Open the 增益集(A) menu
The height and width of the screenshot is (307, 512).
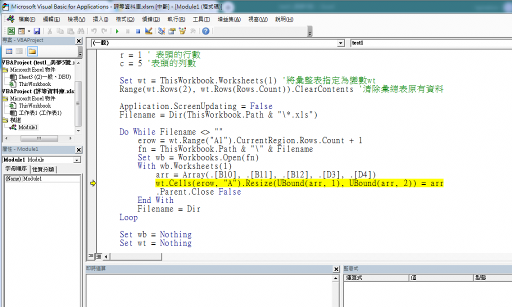coord(229,19)
